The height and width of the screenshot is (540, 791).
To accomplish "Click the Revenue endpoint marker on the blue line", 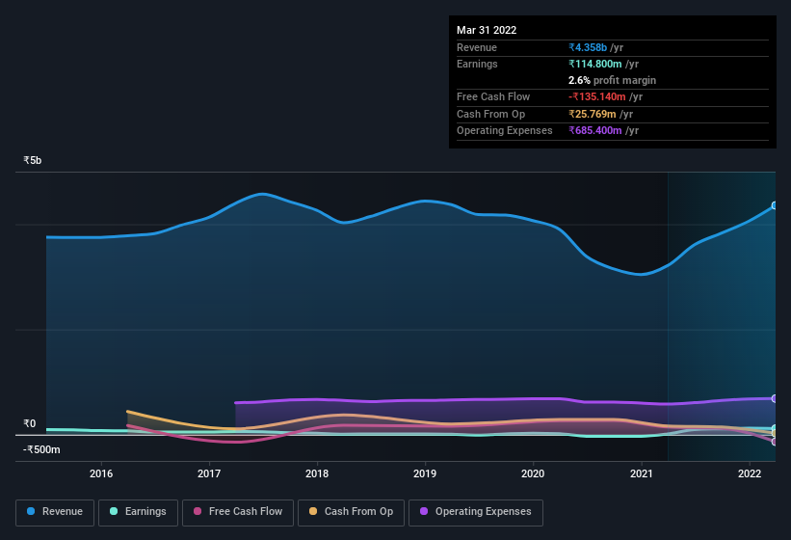I will (775, 205).
